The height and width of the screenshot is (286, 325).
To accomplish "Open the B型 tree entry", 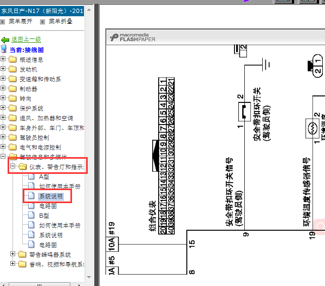I will pos(44,216).
